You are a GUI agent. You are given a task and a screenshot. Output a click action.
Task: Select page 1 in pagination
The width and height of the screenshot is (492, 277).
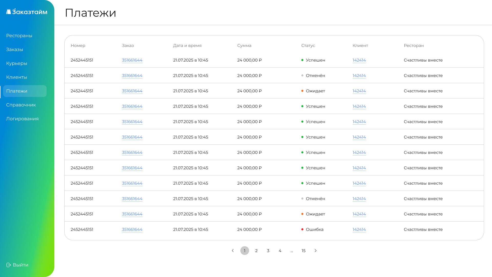244,251
